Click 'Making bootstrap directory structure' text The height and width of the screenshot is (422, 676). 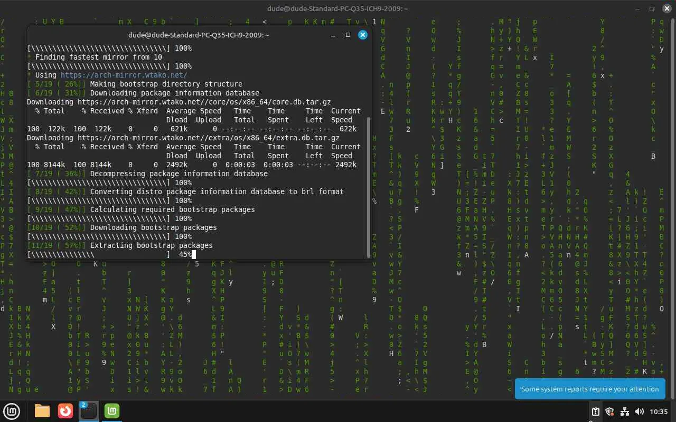[x=166, y=84]
